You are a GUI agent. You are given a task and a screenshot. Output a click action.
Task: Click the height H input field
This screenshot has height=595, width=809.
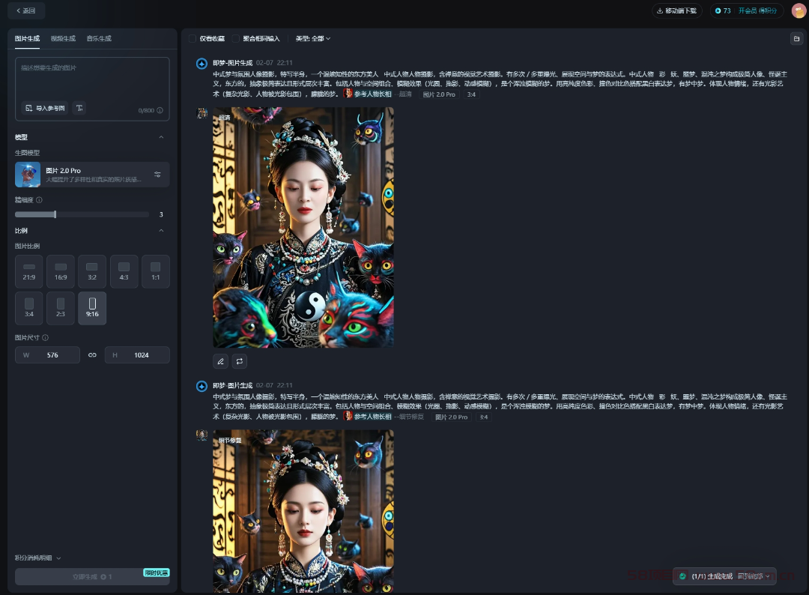[x=137, y=355]
